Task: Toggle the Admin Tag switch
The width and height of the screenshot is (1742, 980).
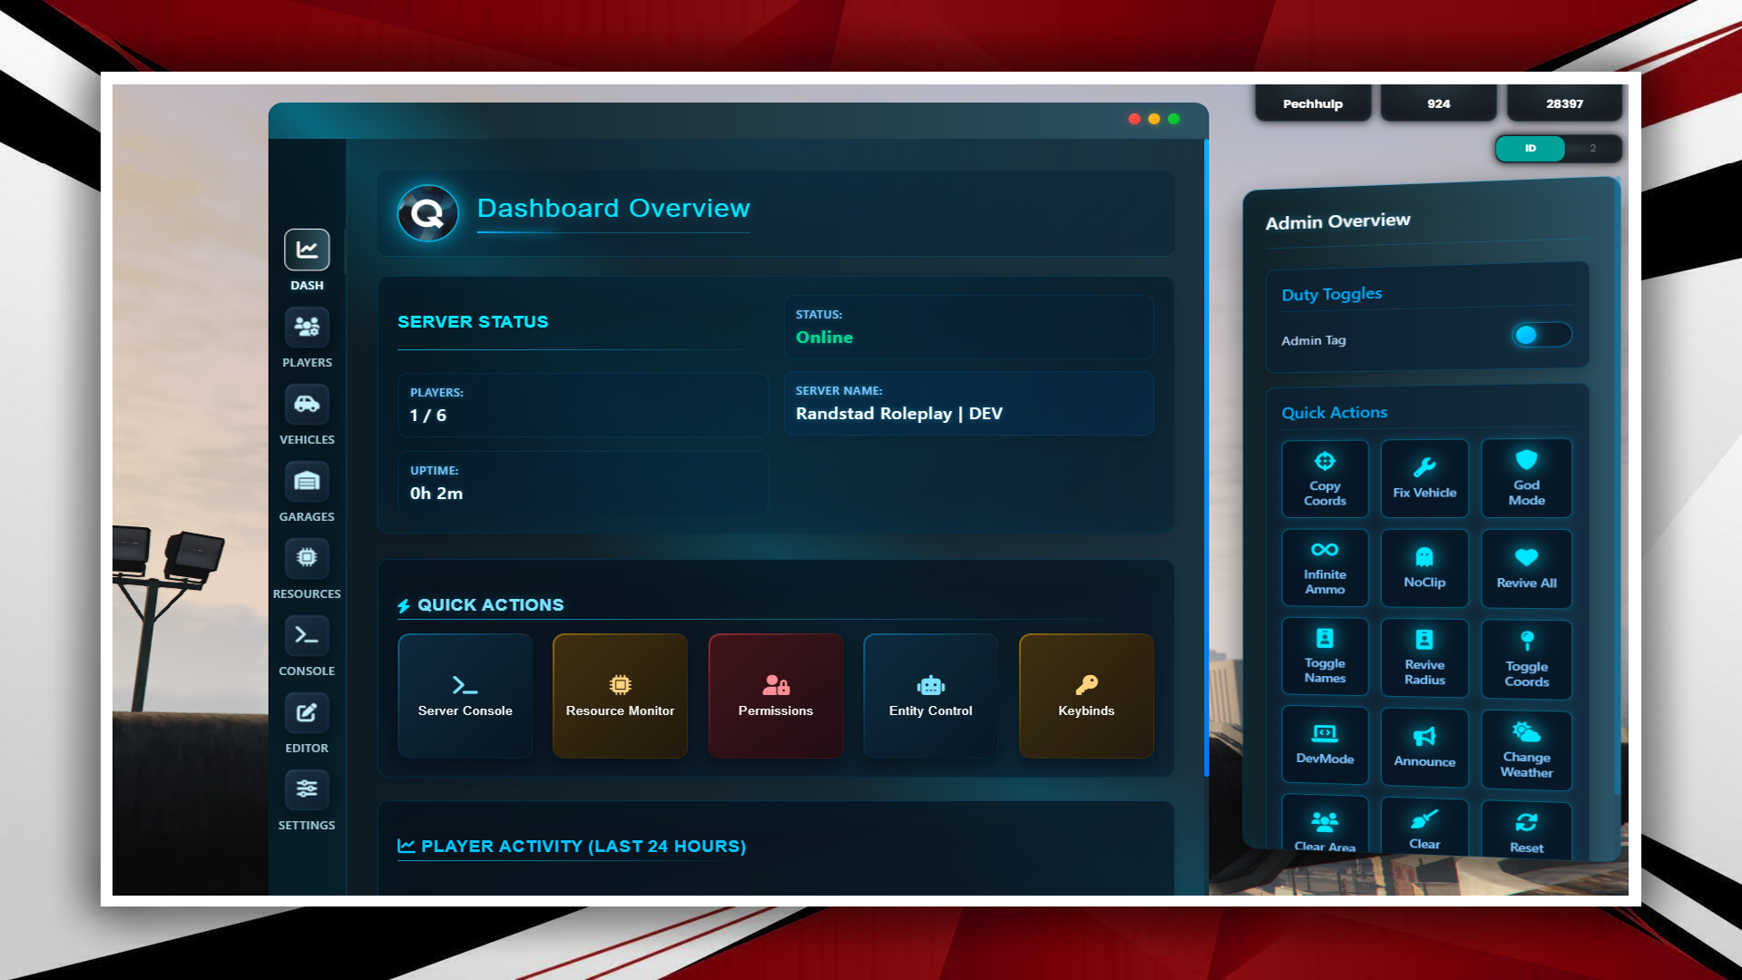Action: tap(1540, 336)
